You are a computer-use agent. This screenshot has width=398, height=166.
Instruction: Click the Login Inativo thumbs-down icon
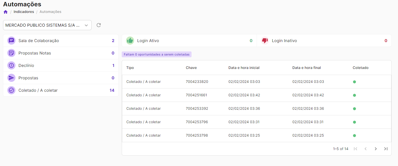tap(265, 41)
